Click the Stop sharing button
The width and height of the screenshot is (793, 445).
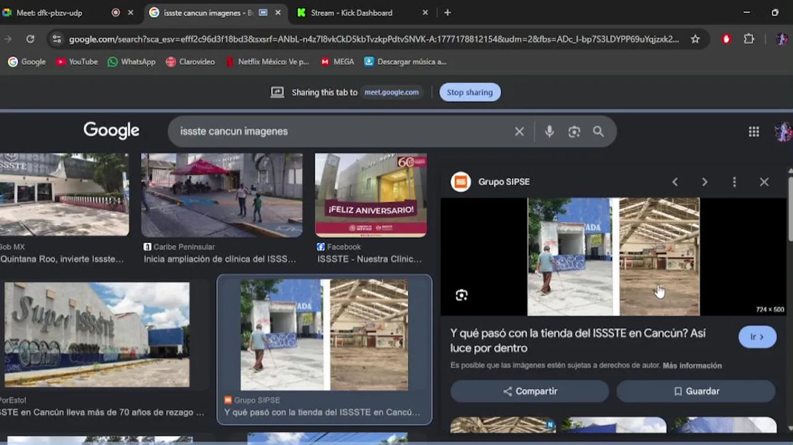[x=470, y=92]
